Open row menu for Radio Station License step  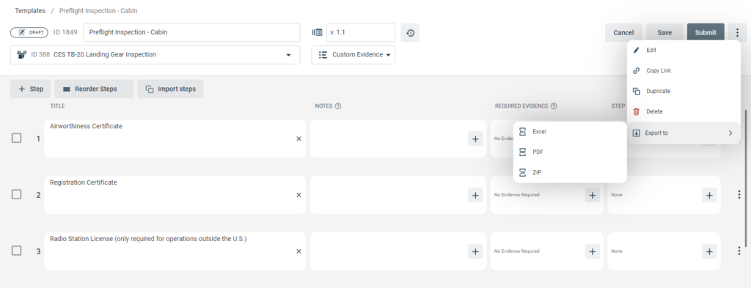pos(739,251)
